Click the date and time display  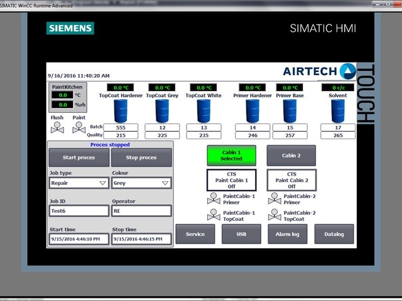pos(79,76)
